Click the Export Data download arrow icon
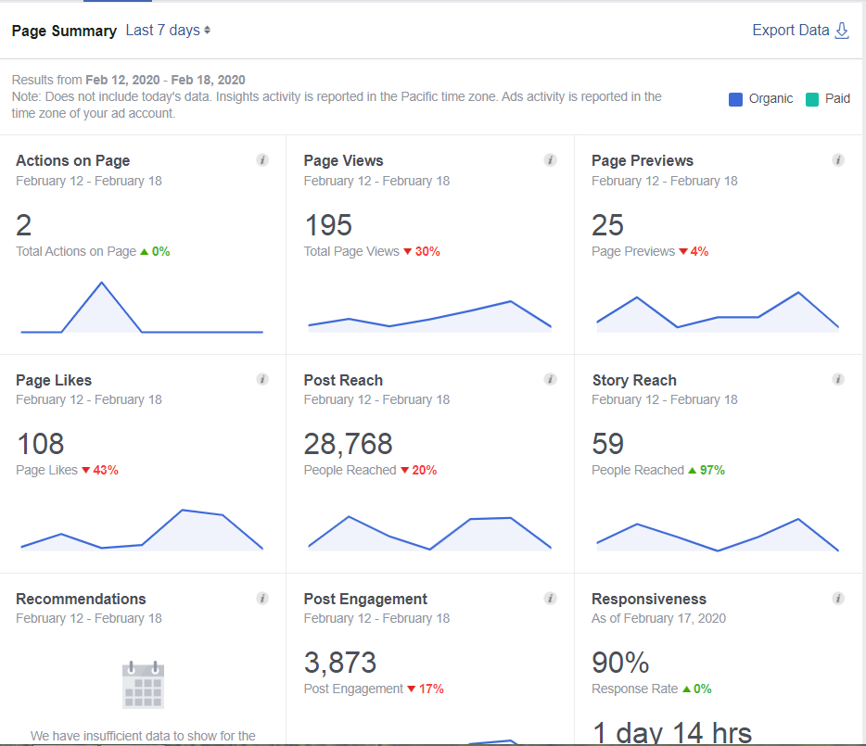 (x=842, y=31)
